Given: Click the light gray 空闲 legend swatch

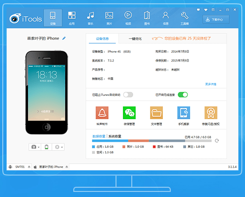Looking at the screenshot, I should [93, 153].
